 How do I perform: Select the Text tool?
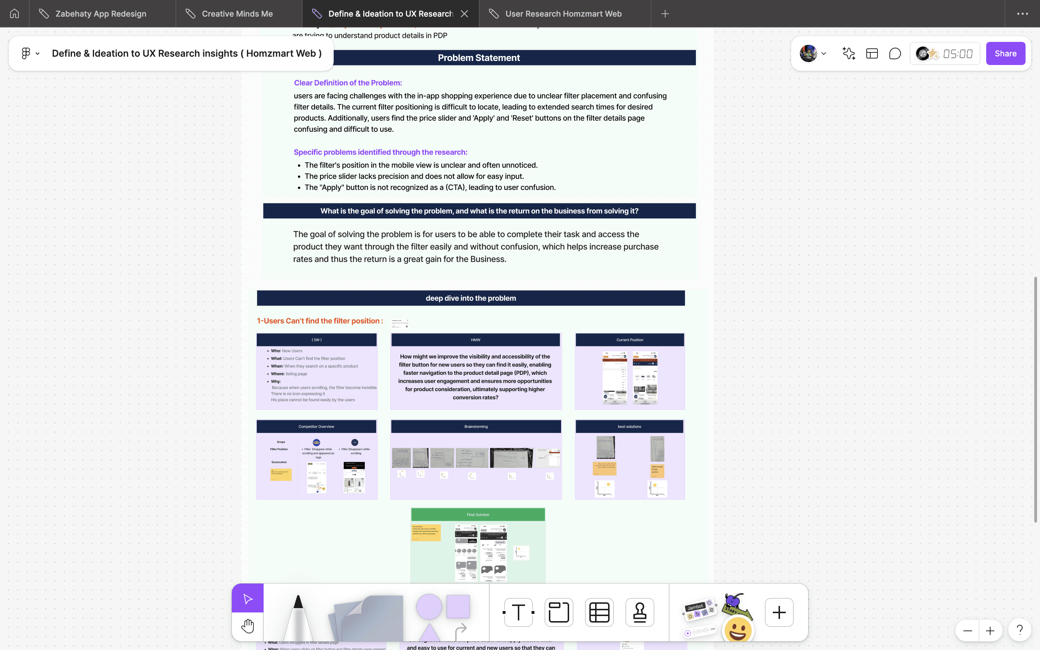518,612
